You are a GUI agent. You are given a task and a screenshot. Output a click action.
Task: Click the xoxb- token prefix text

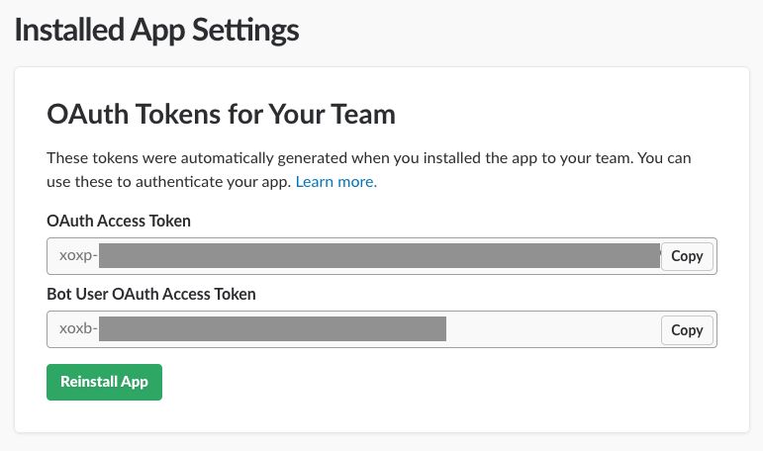78,330
